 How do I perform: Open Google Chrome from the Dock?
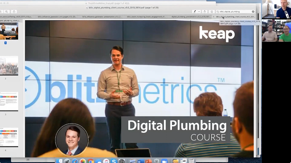coord(90,161)
